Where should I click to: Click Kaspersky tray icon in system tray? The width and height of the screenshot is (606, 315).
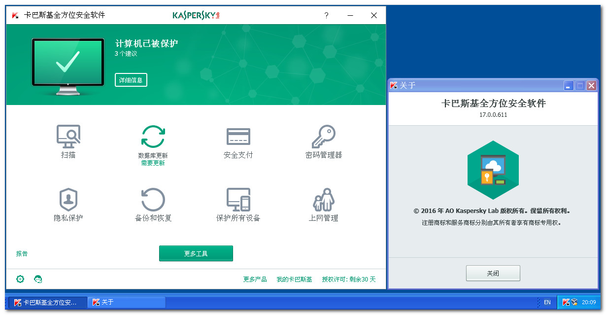click(x=566, y=302)
